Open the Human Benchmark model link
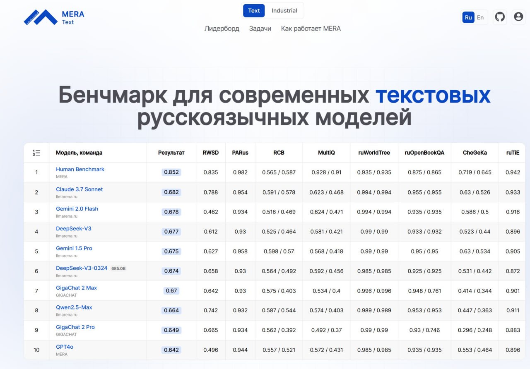The width and height of the screenshot is (530, 369). [x=80, y=169]
